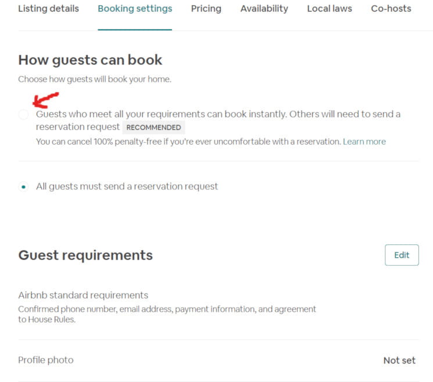Click the 'Not set' profile photo value
Screen dimensions: 433x382
pos(399,361)
